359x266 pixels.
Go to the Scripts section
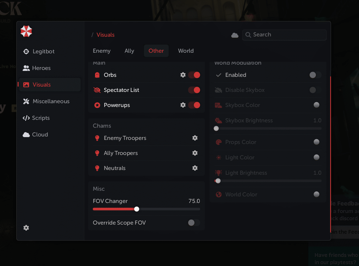[x=41, y=118]
